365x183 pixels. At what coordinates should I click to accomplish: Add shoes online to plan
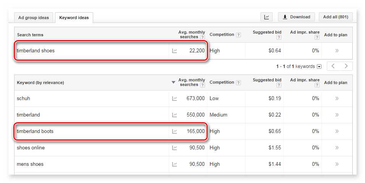(337, 148)
